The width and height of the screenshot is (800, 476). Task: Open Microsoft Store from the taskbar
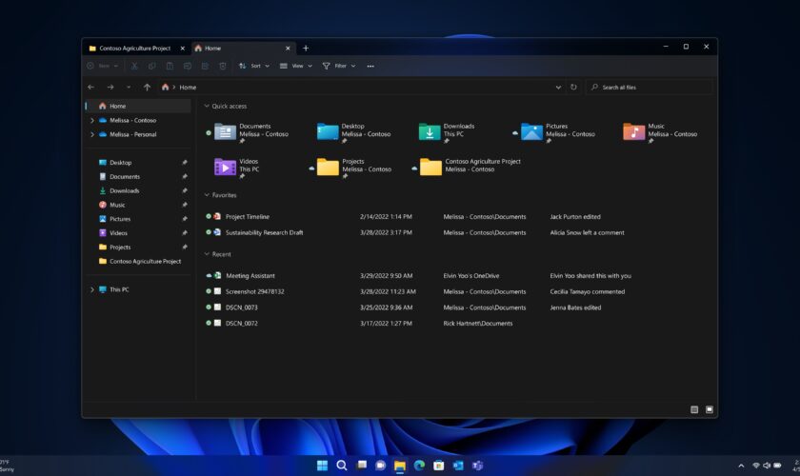coord(439,466)
